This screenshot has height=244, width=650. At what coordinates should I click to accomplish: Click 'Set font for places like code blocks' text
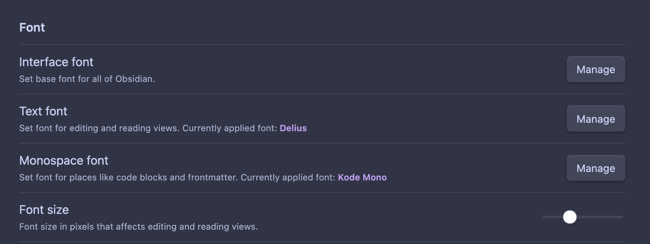129,177
